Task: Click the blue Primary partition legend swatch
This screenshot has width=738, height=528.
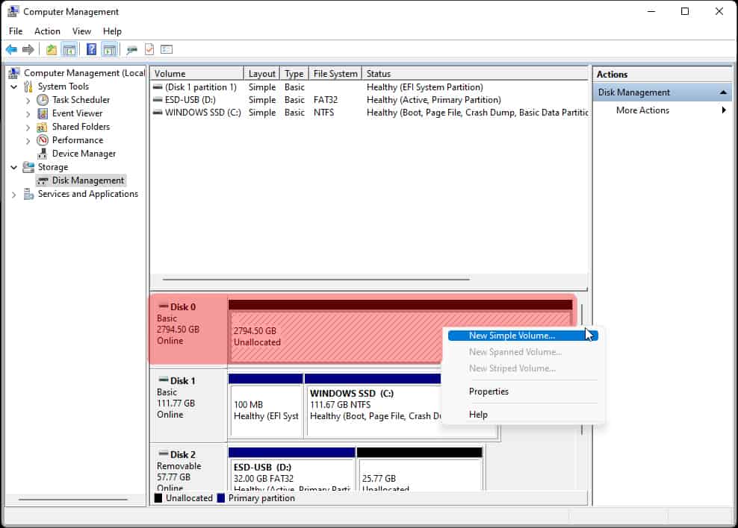Action: tap(221, 498)
